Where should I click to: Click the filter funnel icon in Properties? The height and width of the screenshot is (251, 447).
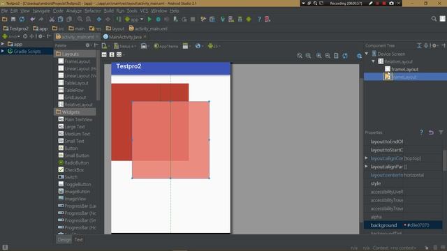pos(441,132)
